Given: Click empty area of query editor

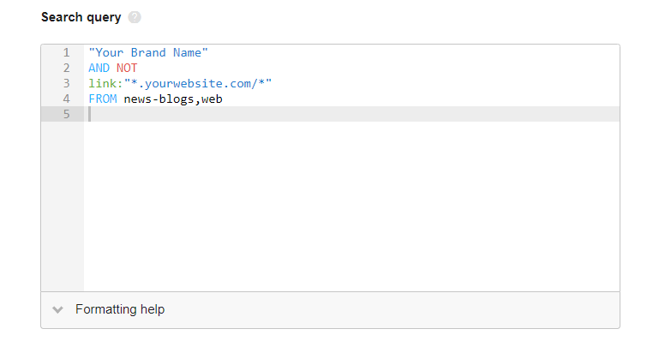Looking at the screenshot, I should click(x=351, y=206).
